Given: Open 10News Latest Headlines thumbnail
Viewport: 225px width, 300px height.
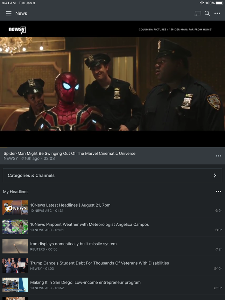Looking at the screenshot, I should (x=15, y=208).
